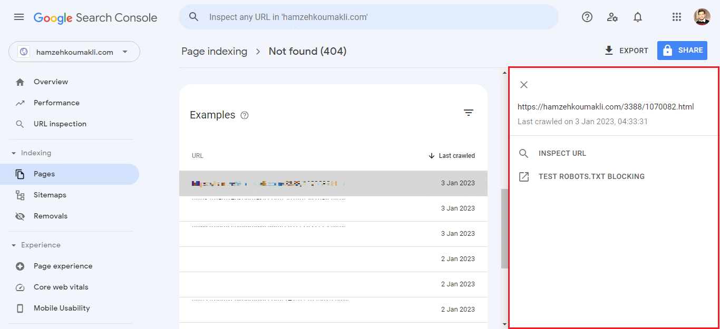Viewport: 720px width, 329px height.
Task: Open the Performance report
Action: click(56, 103)
